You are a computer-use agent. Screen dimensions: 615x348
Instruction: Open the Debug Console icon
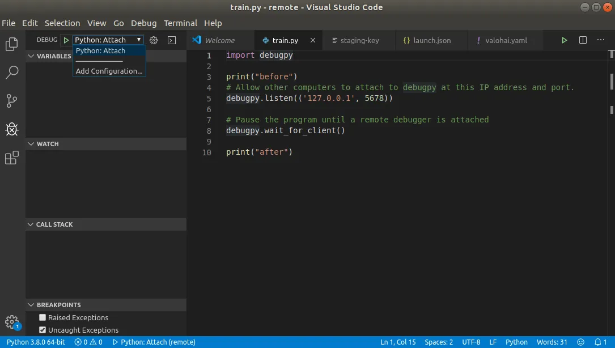[172, 40]
